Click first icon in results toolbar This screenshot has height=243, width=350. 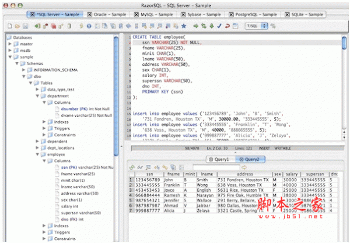(x=132, y=167)
